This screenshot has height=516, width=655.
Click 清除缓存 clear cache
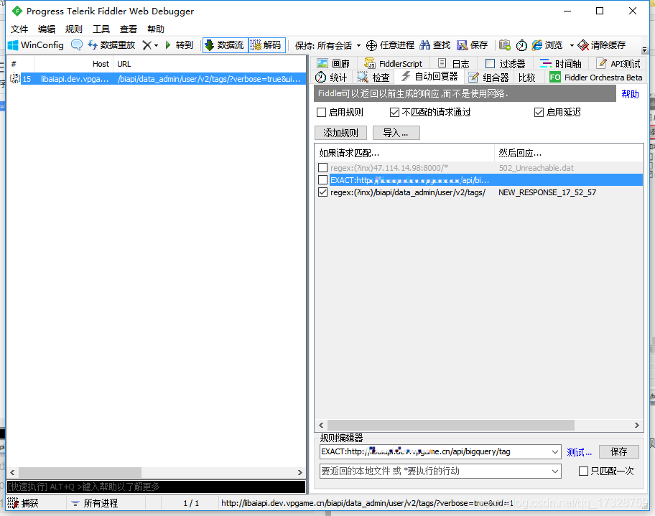(x=602, y=45)
